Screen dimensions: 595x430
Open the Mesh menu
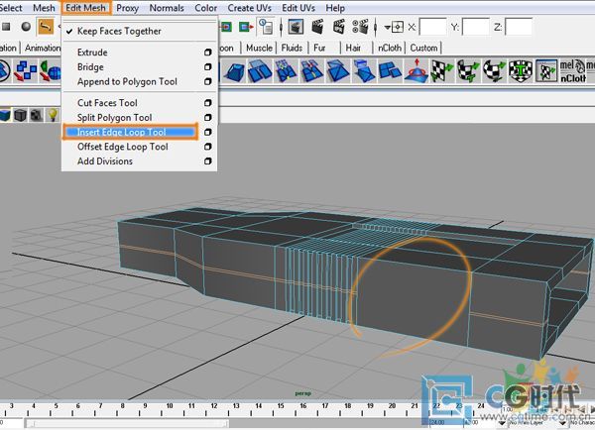pyautogui.click(x=44, y=8)
